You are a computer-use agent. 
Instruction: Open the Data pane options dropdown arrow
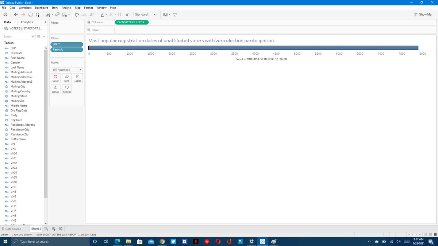(x=44, y=36)
